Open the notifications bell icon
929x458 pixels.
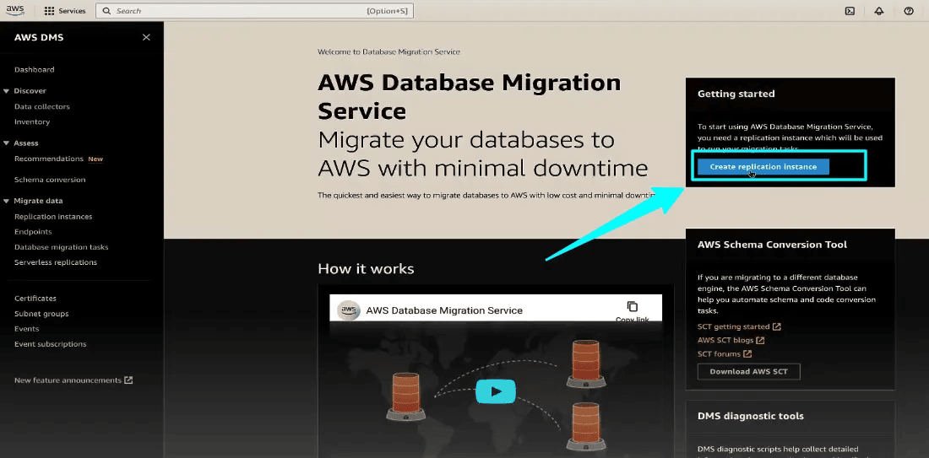click(x=879, y=11)
